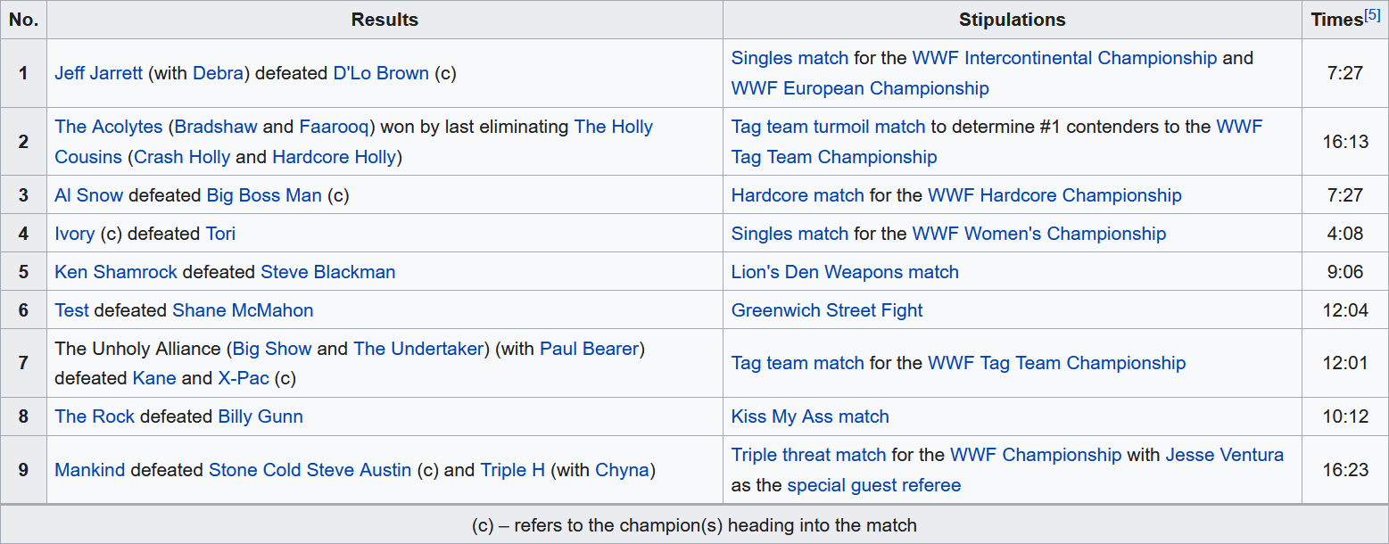Open the Kiss My Ass match link
The height and width of the screenshot is (544, 1389).
[810, 416]
